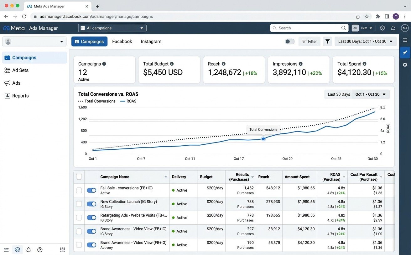Click the ROAS data point on chart
This screenshot has width=411, height=255.
coord(263,139)
